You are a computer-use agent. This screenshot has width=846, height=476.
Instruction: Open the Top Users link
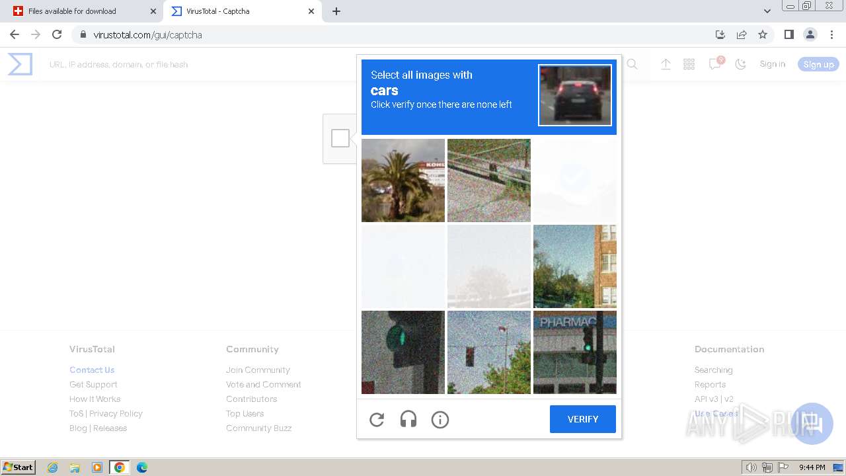click(245, 413)
